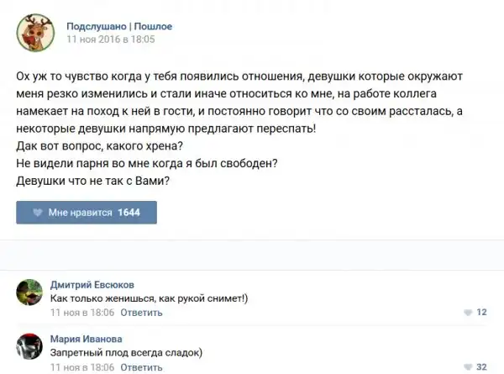The width and height of the screenshot is (504, 374).
Task: Click the heart icon in the Мне нравится button
Action: pos(37,213)
